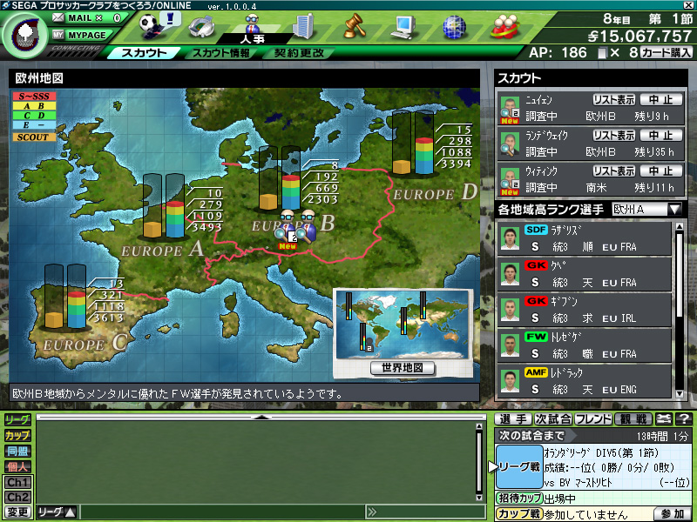This screenshot has height=522, width=697.
Task: Click the settings icon next to 観戦
Action: coord(664,418)
